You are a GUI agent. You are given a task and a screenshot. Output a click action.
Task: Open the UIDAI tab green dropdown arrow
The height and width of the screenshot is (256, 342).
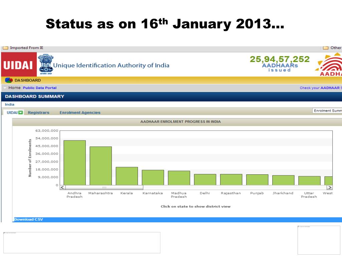pos(20,113)
